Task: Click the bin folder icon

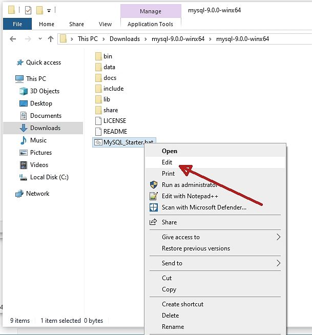Action: point(98,56)
